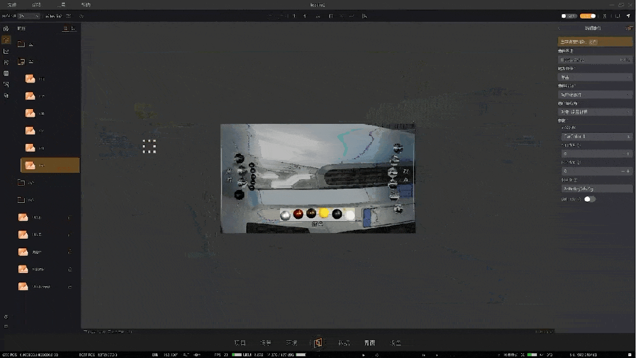Click the 帮助 menu item
Viewport: 636px width, 358px height.
click(86, 5)
